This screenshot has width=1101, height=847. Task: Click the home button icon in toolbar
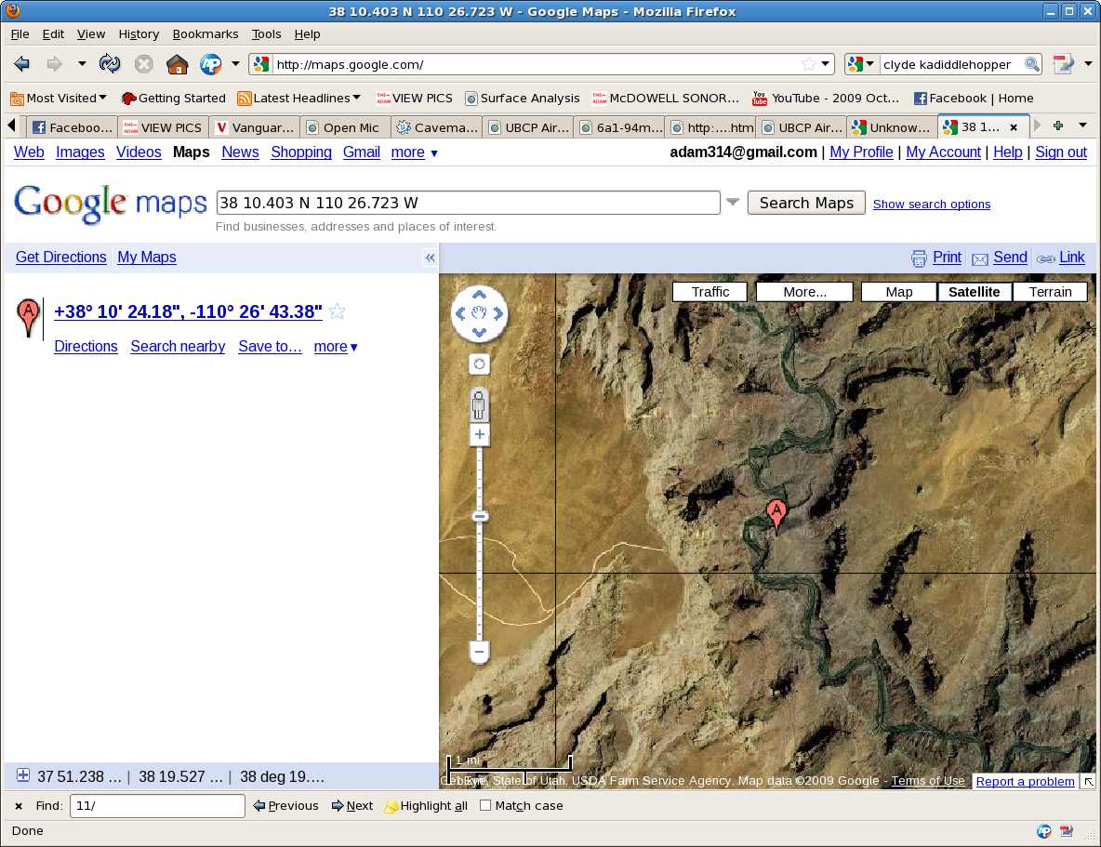[x=177, y=64]
